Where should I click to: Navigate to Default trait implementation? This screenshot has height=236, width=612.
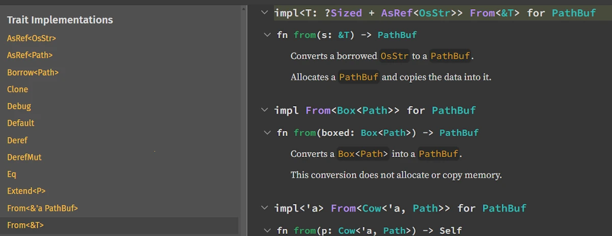point(20,123)
